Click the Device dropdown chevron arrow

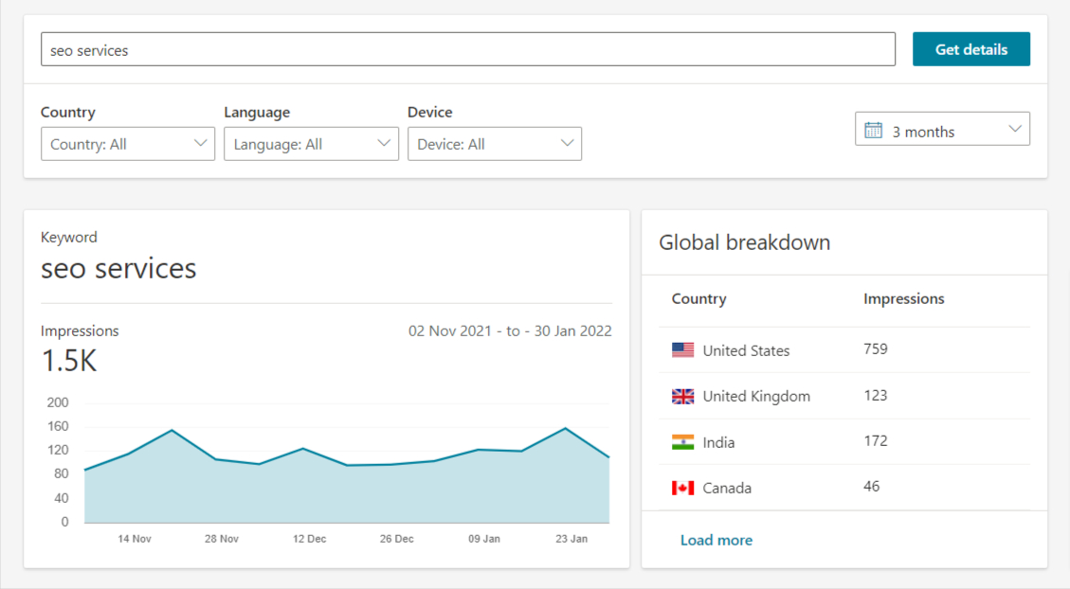[x=568, y=143]
